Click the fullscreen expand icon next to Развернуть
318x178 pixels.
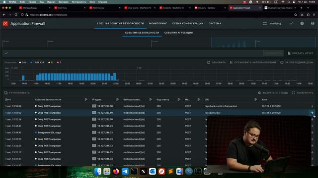coord(294,93)
